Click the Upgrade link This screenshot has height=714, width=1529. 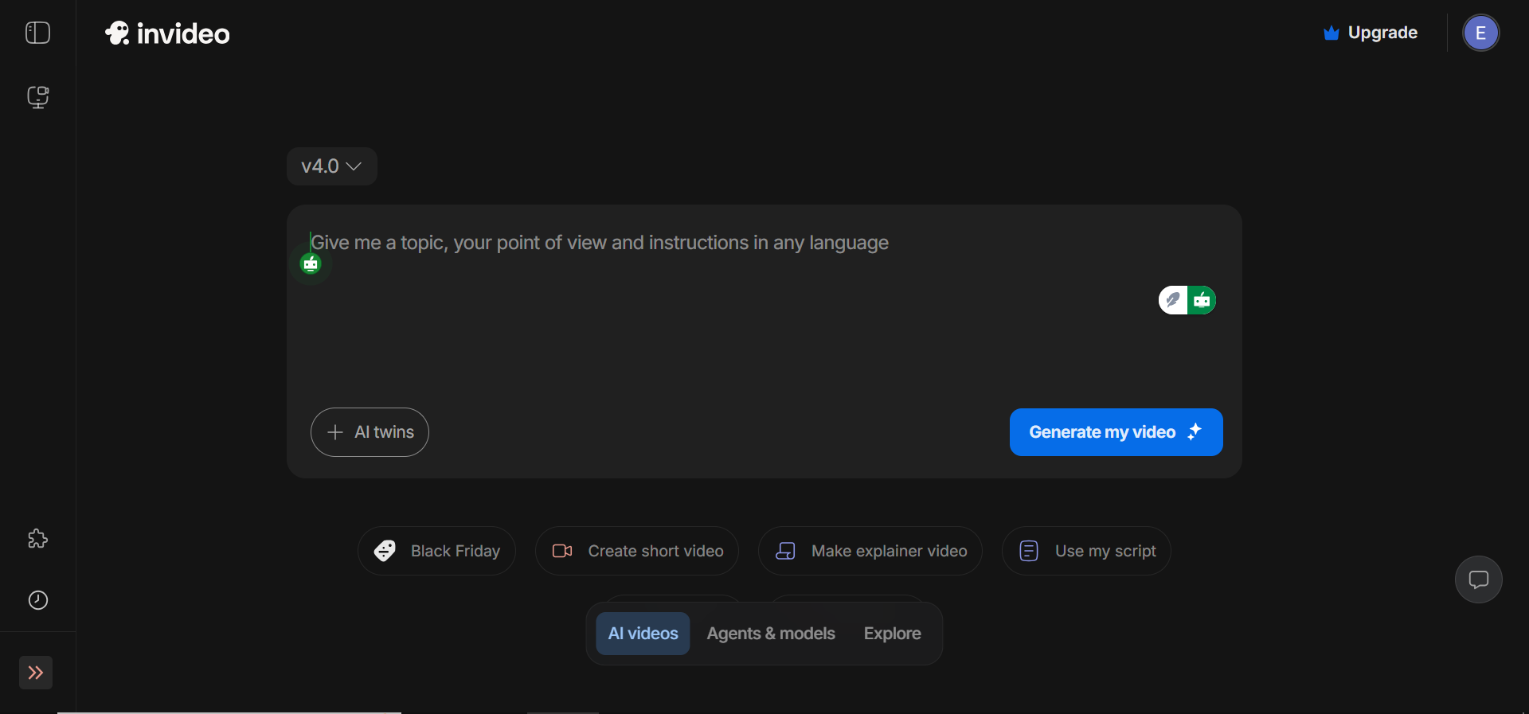click(x=1371, y=33)
